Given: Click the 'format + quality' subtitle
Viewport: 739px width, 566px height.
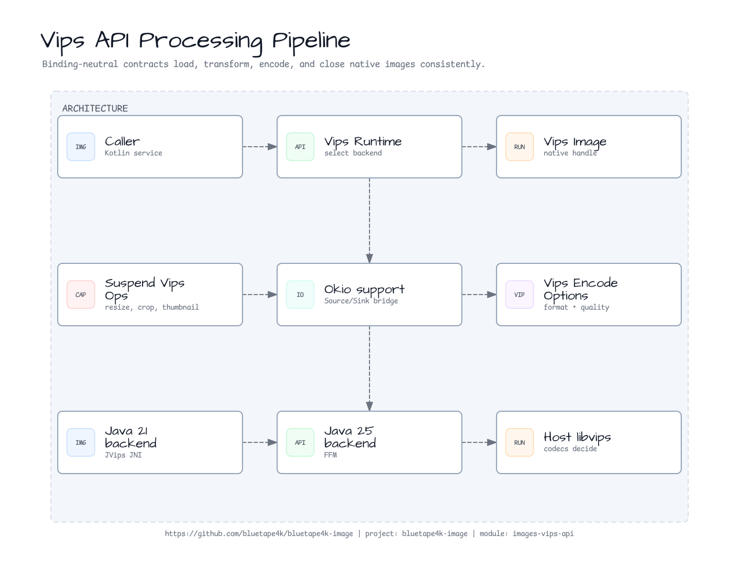Looking at the screenshot, I should point(576,307).
